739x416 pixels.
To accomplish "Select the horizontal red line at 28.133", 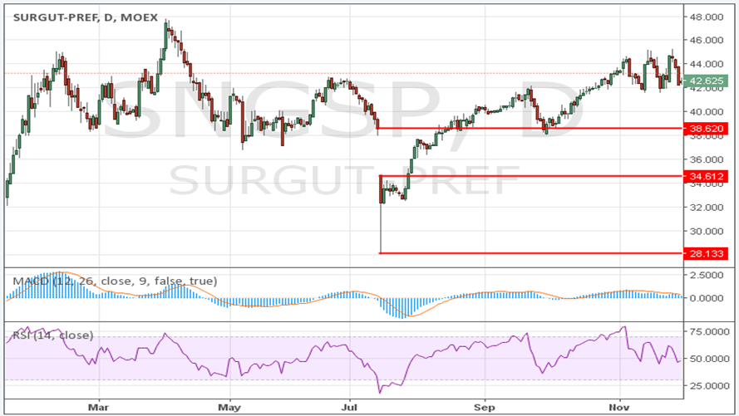I will pyautogui.click(x=532, y=253).
